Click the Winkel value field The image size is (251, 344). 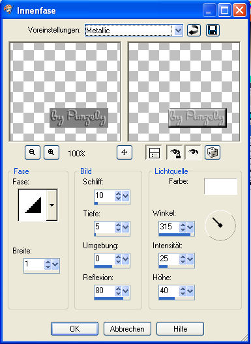[x=169, y=227]
